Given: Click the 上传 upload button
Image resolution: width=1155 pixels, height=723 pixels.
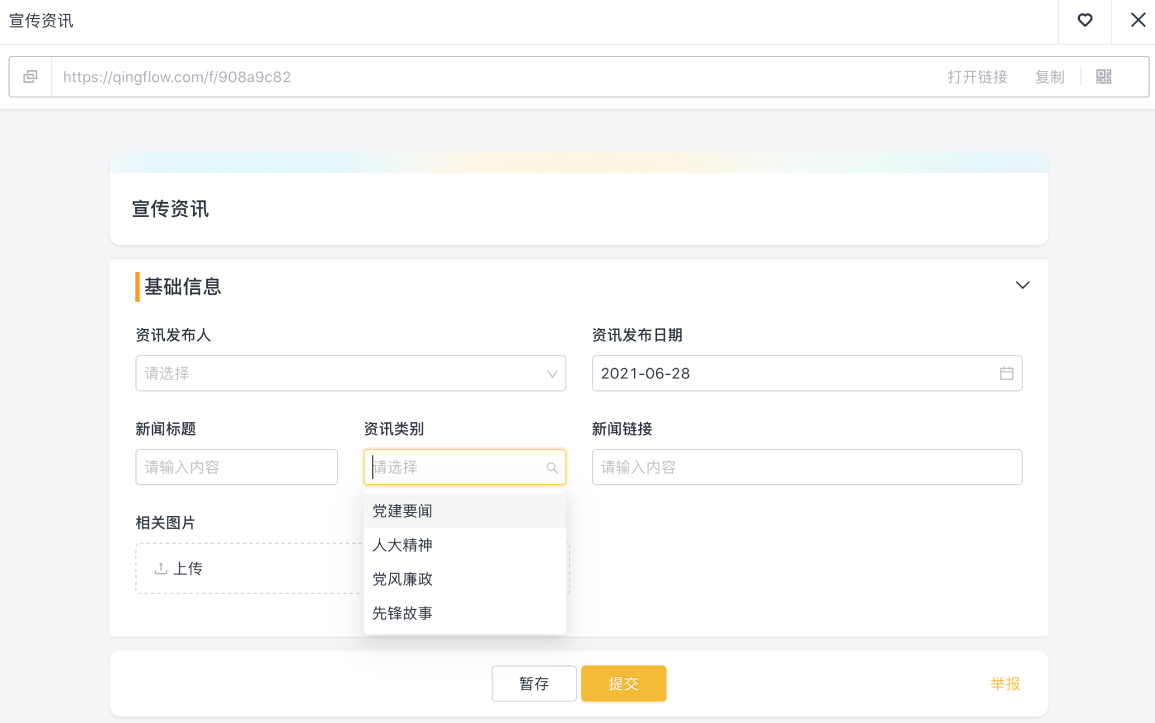Looking at the screenshot, I should (179, 568).
